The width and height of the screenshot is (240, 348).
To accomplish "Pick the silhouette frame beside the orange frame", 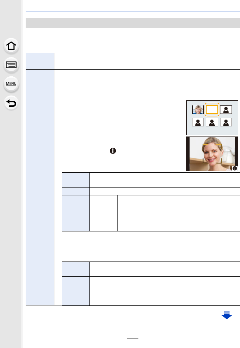I will tap(226, 110).
